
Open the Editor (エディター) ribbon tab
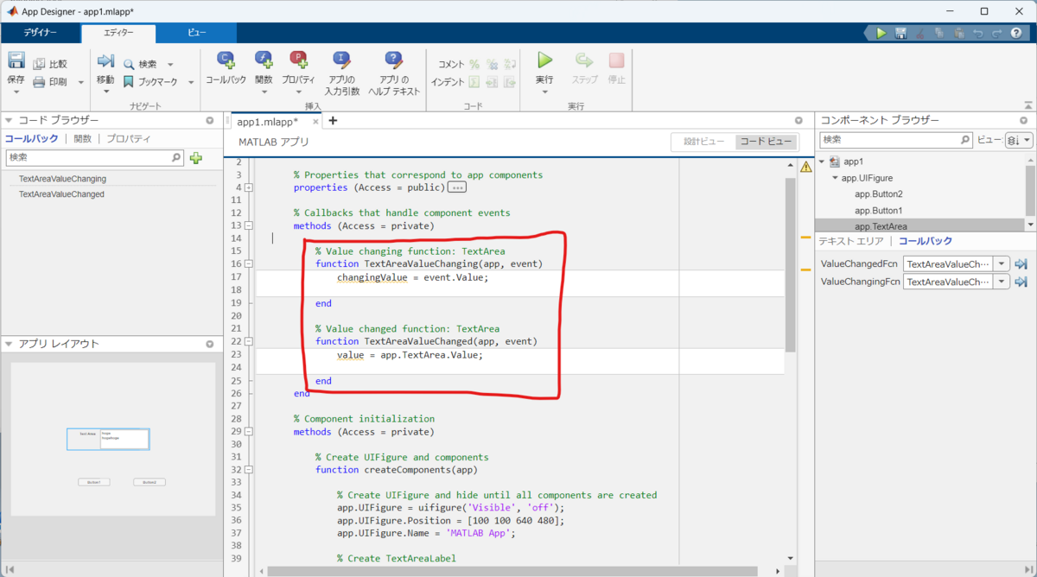[118, 33]
